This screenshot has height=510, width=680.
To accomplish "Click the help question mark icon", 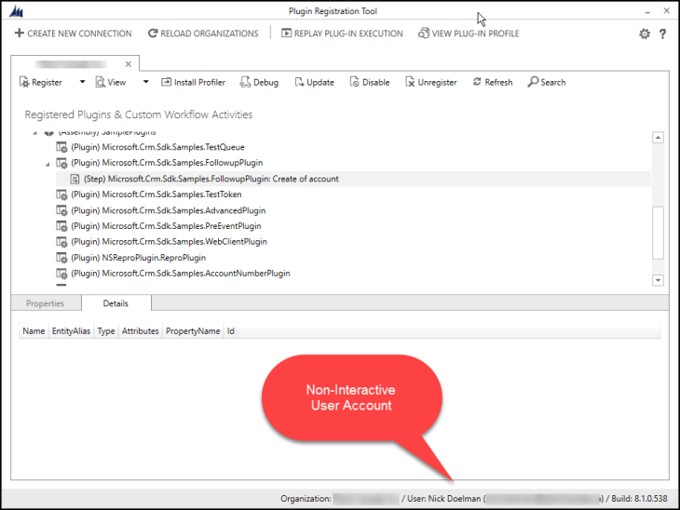I will pos(662,34).
